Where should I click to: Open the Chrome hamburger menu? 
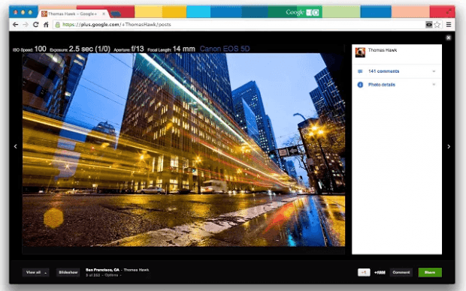[x=449, y=25]
